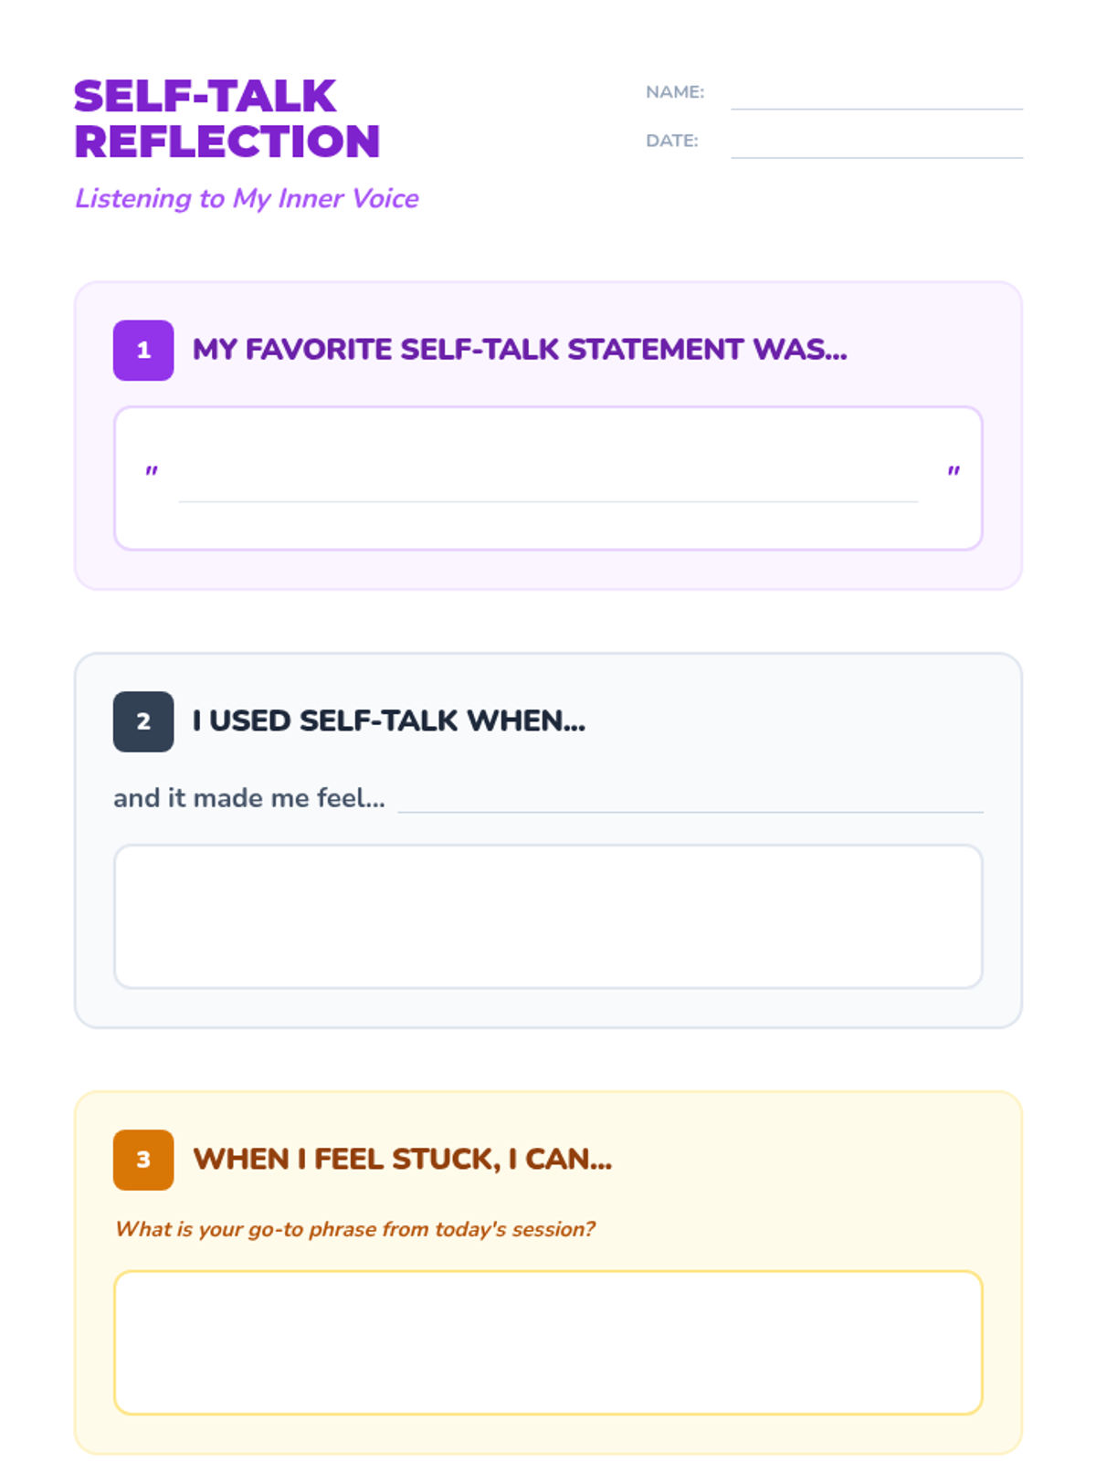Image resolution: width=1096 pixels, height=1461 pixels.
Task: Click heading "I USED SELF-TALK WHEN..."
Action: click(x=388, y=721)
